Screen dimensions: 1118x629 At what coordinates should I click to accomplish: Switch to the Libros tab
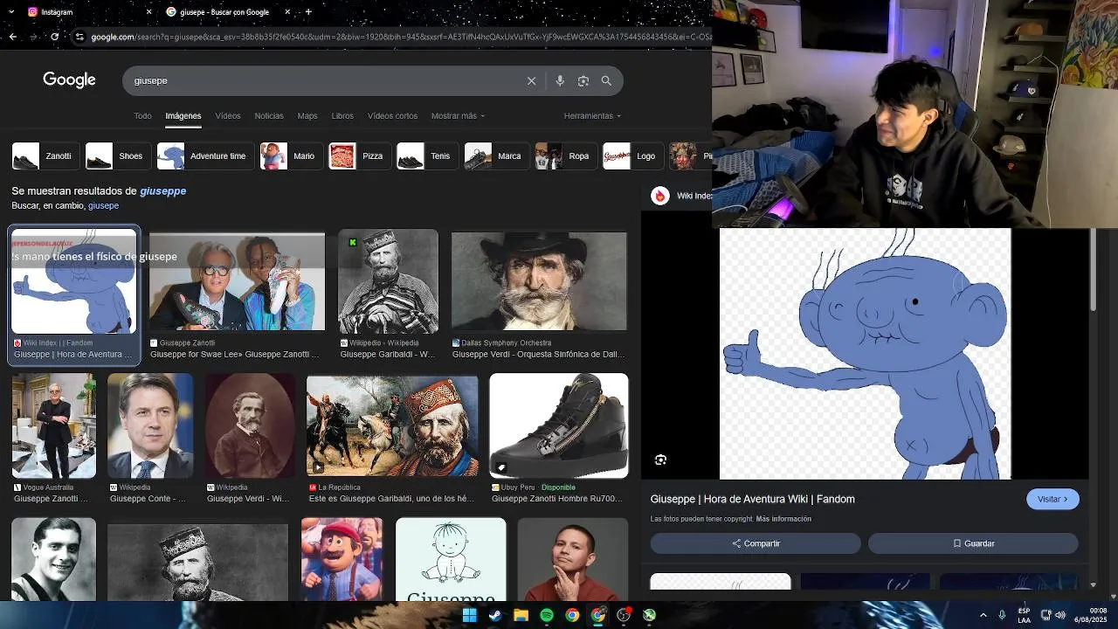pyautogui.click(x=342, y=115)
